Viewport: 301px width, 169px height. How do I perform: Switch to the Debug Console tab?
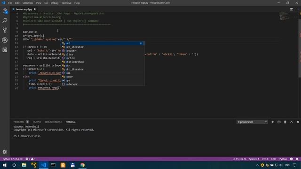[x=53, y=122]
